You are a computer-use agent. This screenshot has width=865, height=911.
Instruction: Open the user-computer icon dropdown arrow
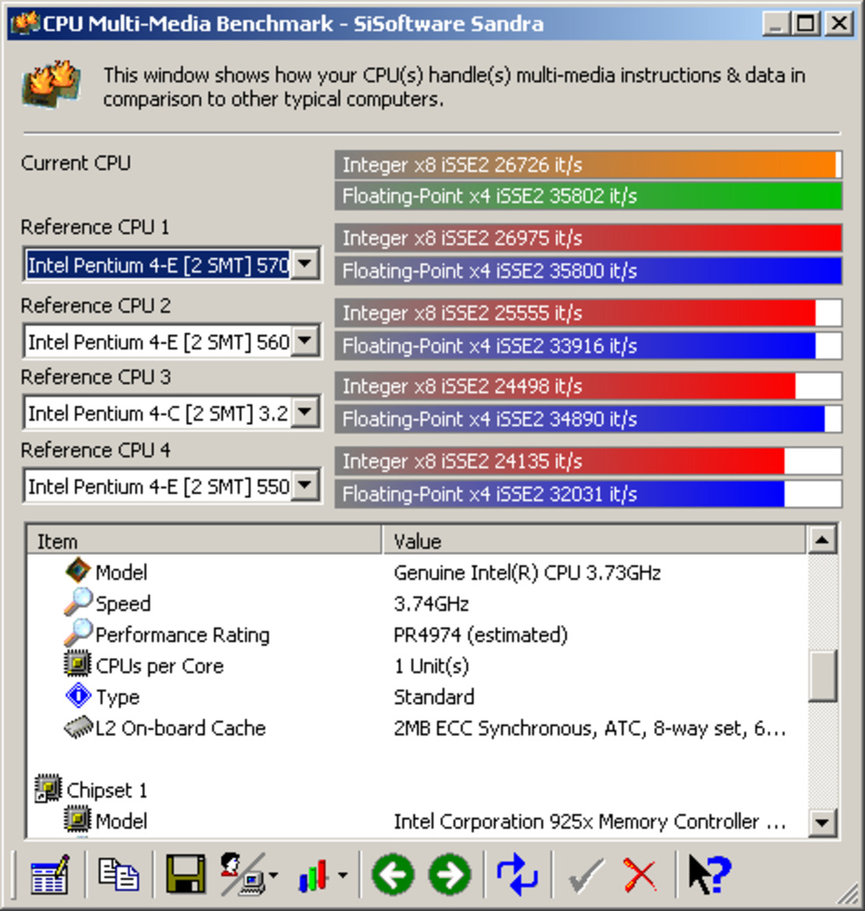coord(273,875)
